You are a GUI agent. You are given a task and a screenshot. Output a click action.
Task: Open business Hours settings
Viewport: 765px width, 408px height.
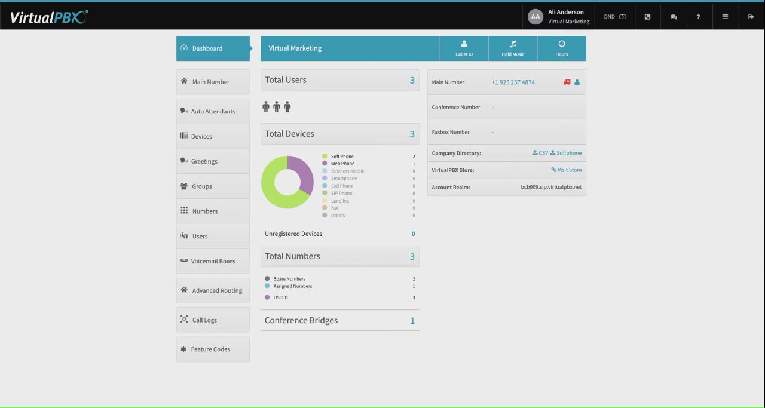pos(562,48)
